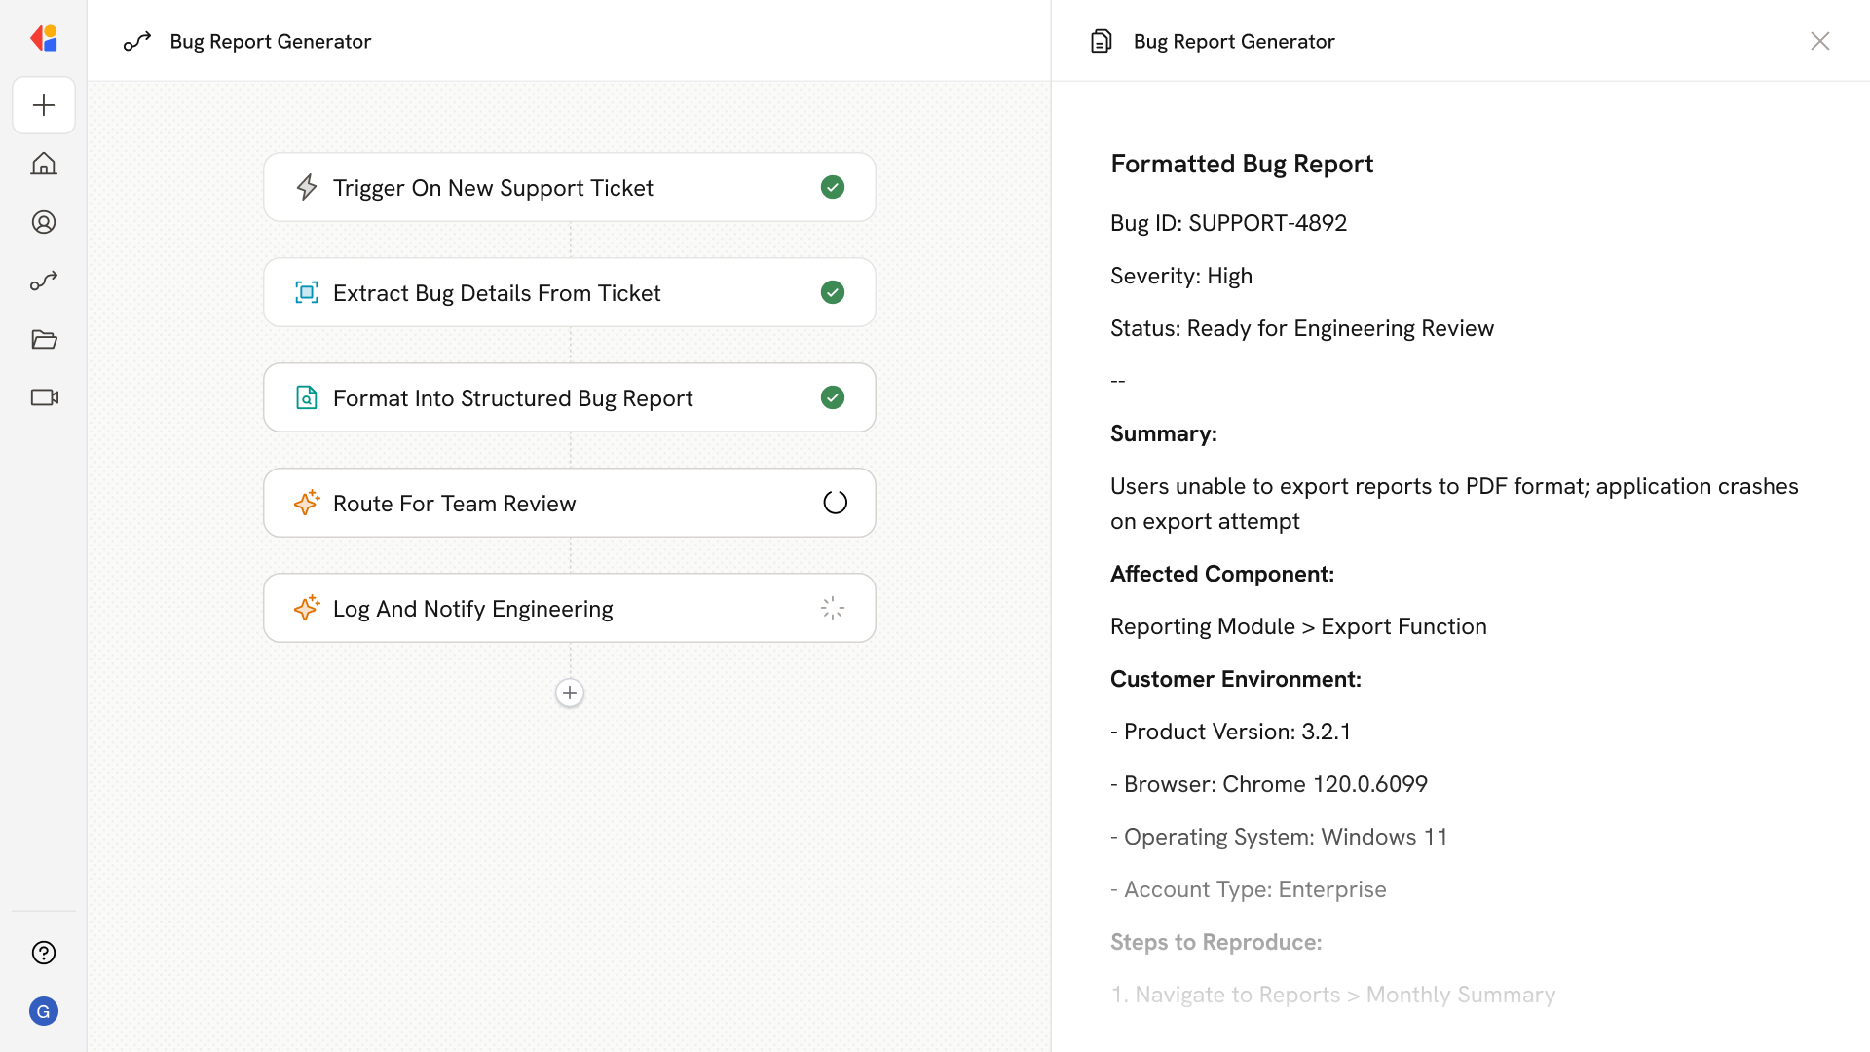1870x1052 pixels.
Task: Close the Bug Report Generator side panel
Action: tap(1819, 41)
